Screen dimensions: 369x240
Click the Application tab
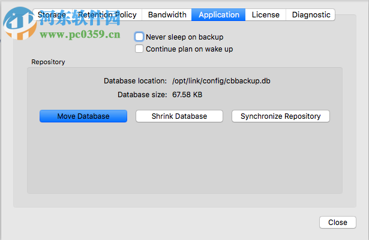pyautogui.click(x=218, y=15)
